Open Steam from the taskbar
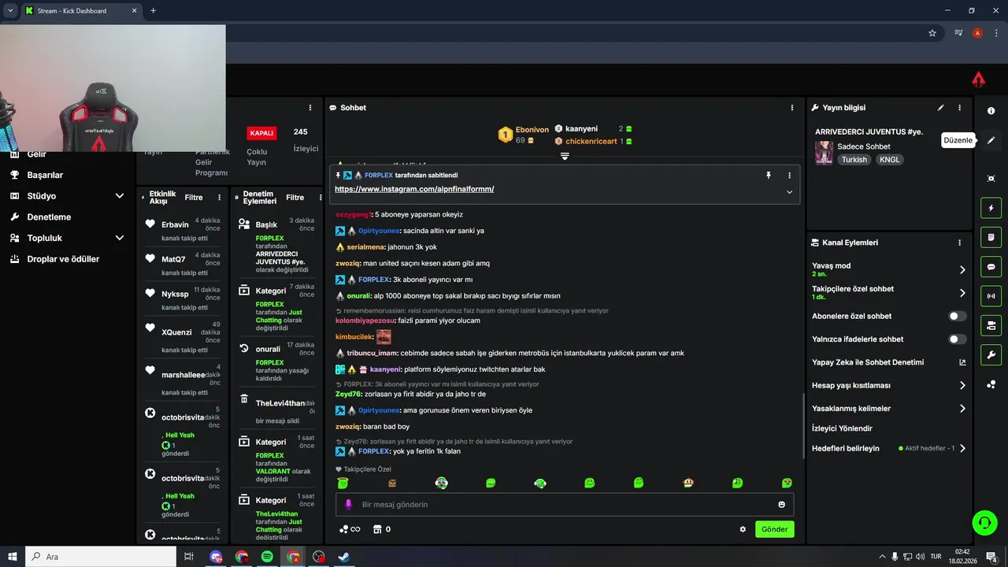The width and height of the screenshot is (1008, 567). [x=344, y=557]
